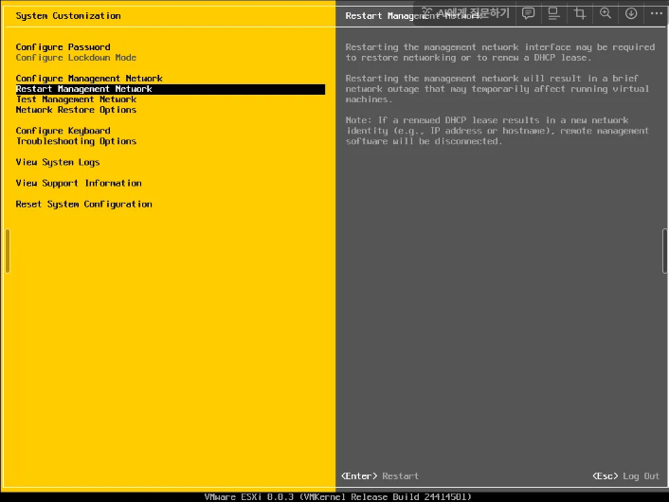Viewport: 669px width, 502px height.
Task: Click the <Enter> Restart hint
Action: (380, 476)
